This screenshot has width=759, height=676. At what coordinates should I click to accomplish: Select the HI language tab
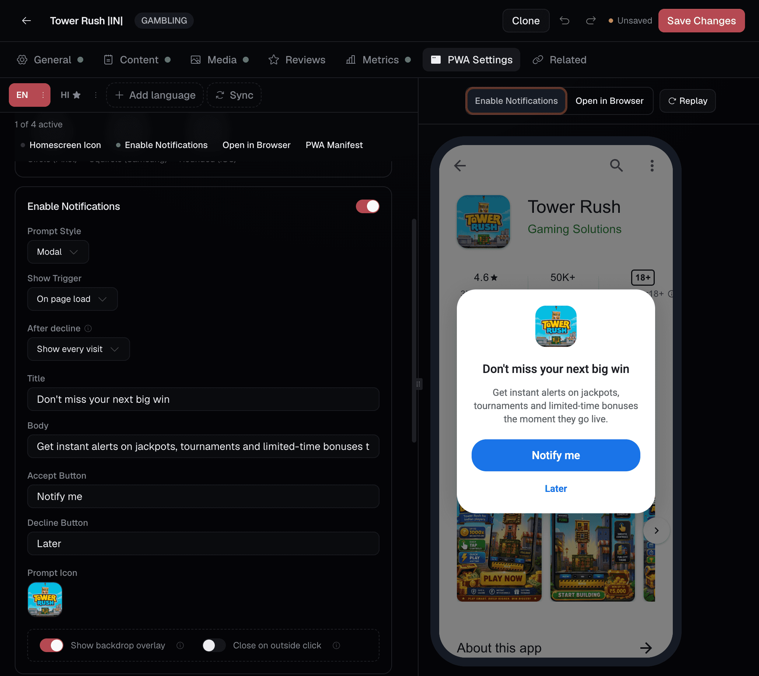[x=71, y=95]
